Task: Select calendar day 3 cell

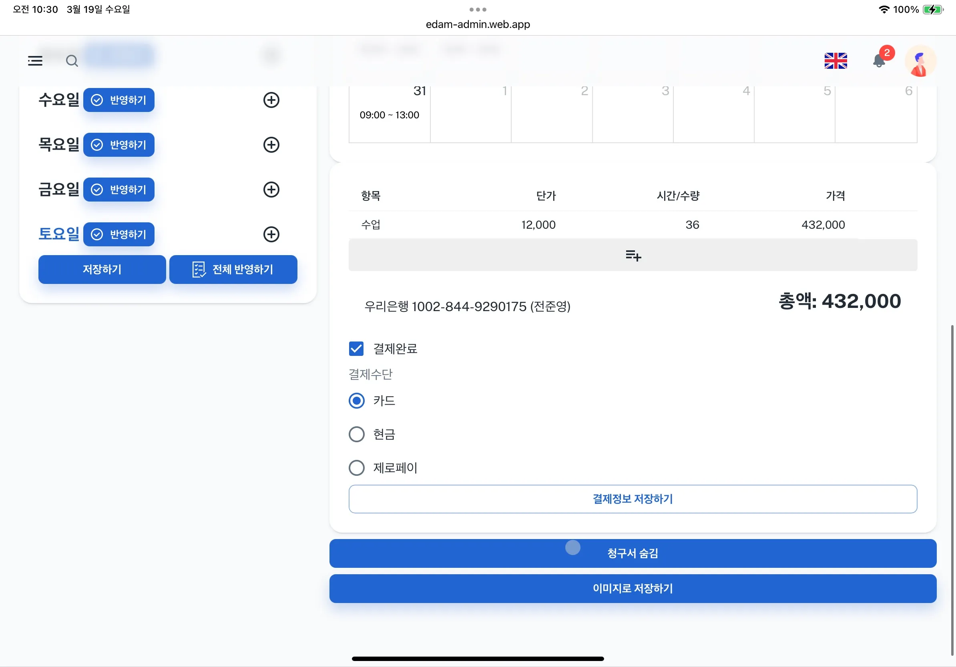Action: [633, 114]
